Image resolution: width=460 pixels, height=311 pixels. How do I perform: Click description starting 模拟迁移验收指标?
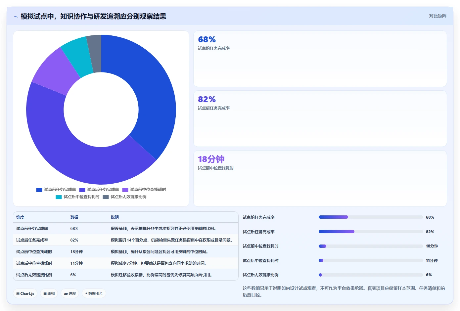pyautogui.click(x=161, y=275)
